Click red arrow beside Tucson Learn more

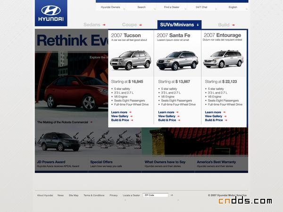point(130,112)
